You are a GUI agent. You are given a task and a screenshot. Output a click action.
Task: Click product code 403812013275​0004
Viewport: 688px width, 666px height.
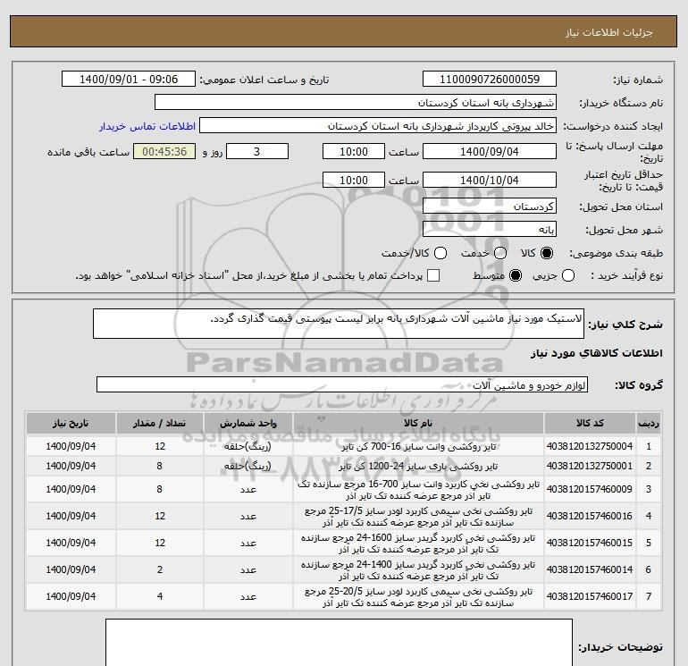[x=590, y=446]
